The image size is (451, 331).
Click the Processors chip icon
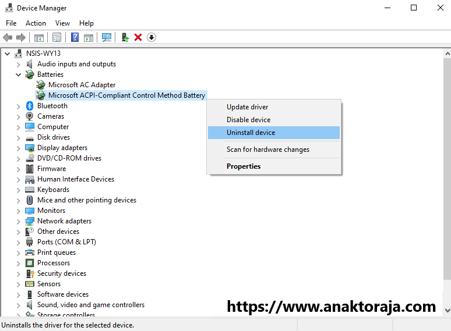[x=30, y=263]
